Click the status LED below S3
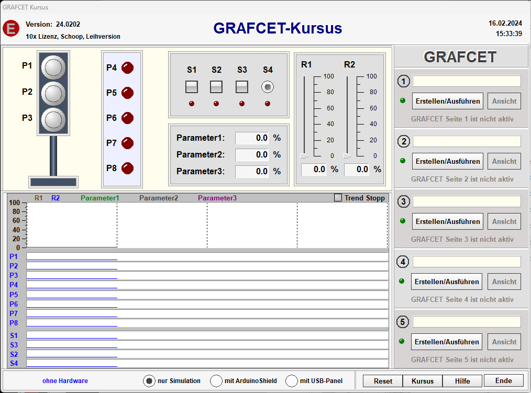 tap(242, 104)
